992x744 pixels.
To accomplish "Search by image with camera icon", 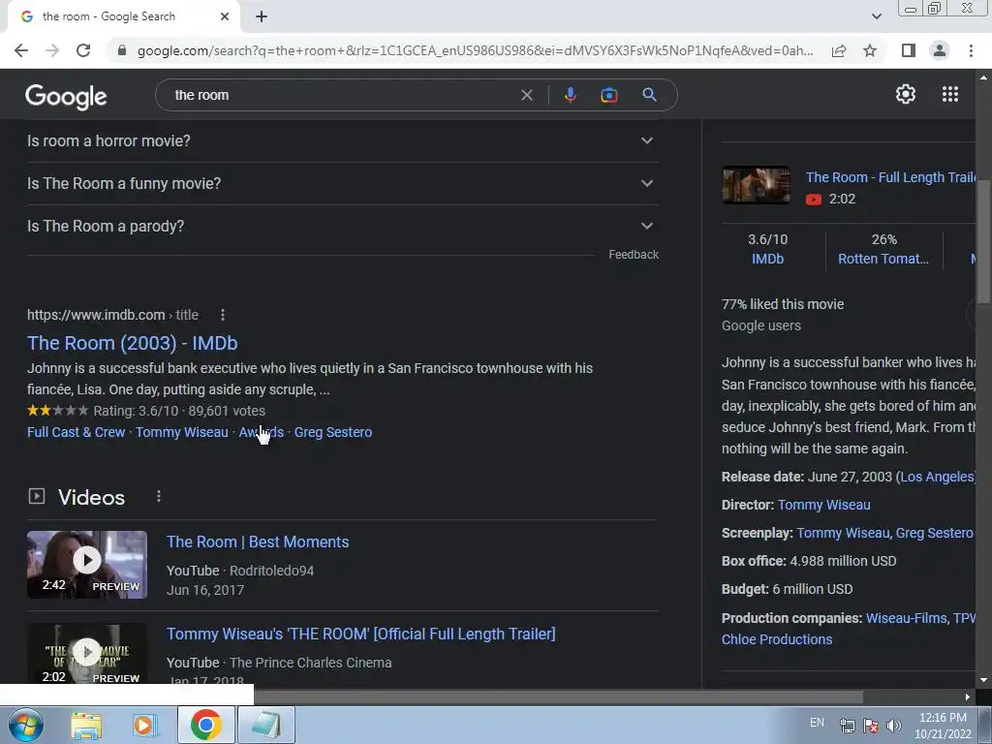I will pos(608,95).
